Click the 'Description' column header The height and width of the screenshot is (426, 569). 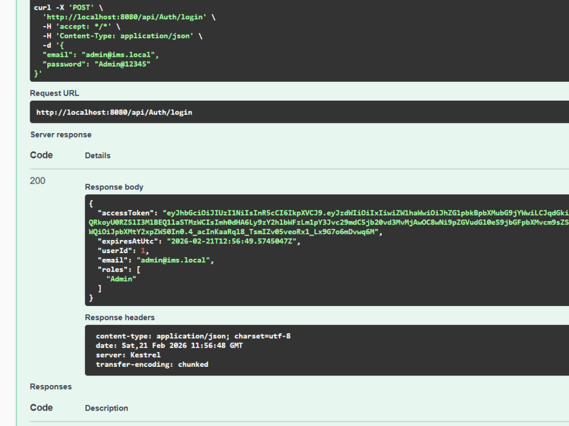pyautogui.click(x=106, y=408)
